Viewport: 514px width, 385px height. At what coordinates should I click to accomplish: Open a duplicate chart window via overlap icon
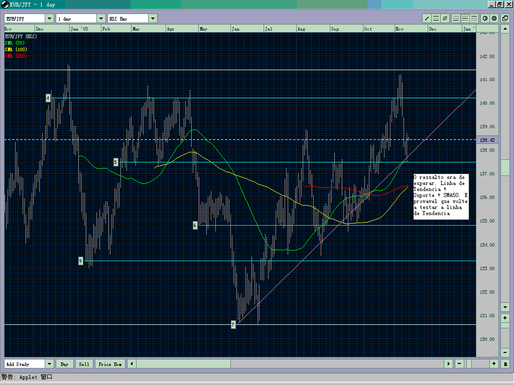pyautogui.click(x=505, y=18)
